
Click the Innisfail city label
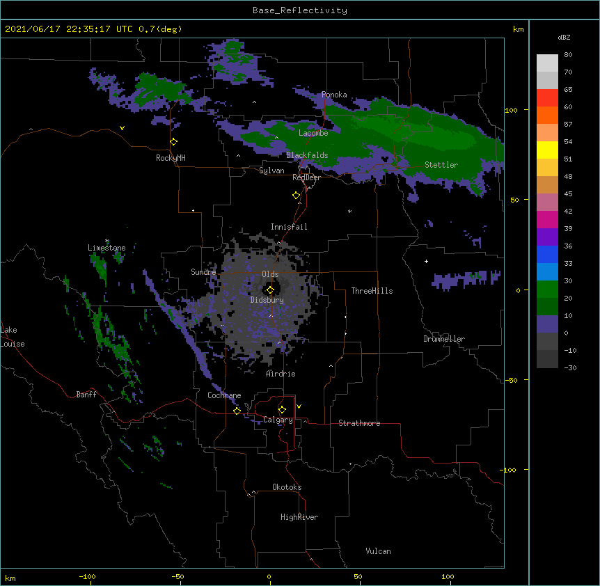point(289,227)
